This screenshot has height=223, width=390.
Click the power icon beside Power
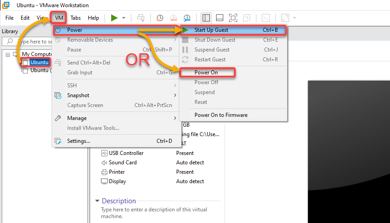point(58,30)
